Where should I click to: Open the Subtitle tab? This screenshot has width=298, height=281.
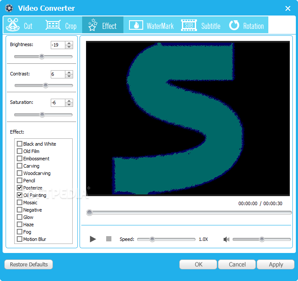pos(201,25)
